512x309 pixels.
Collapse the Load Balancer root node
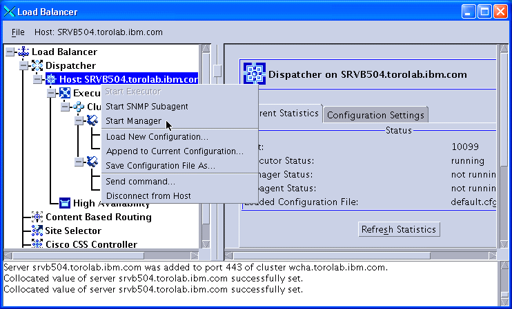[10, 52]
